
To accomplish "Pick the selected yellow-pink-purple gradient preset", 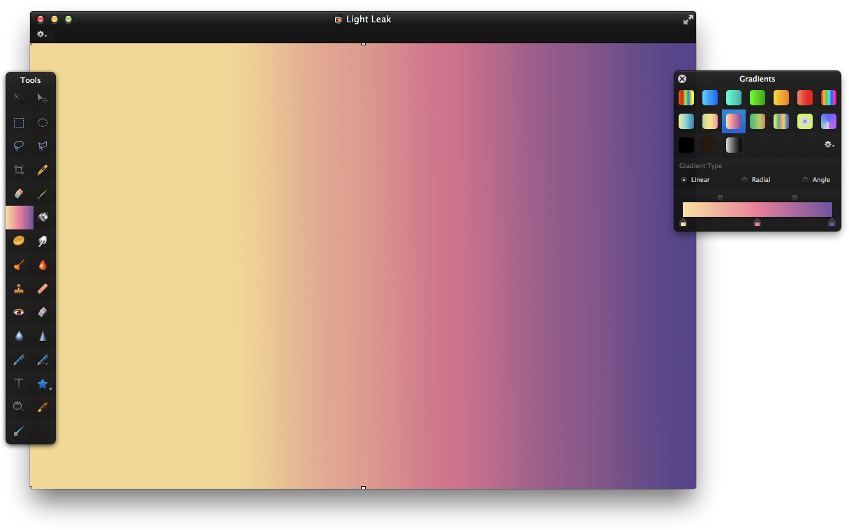I will (734, 121).
